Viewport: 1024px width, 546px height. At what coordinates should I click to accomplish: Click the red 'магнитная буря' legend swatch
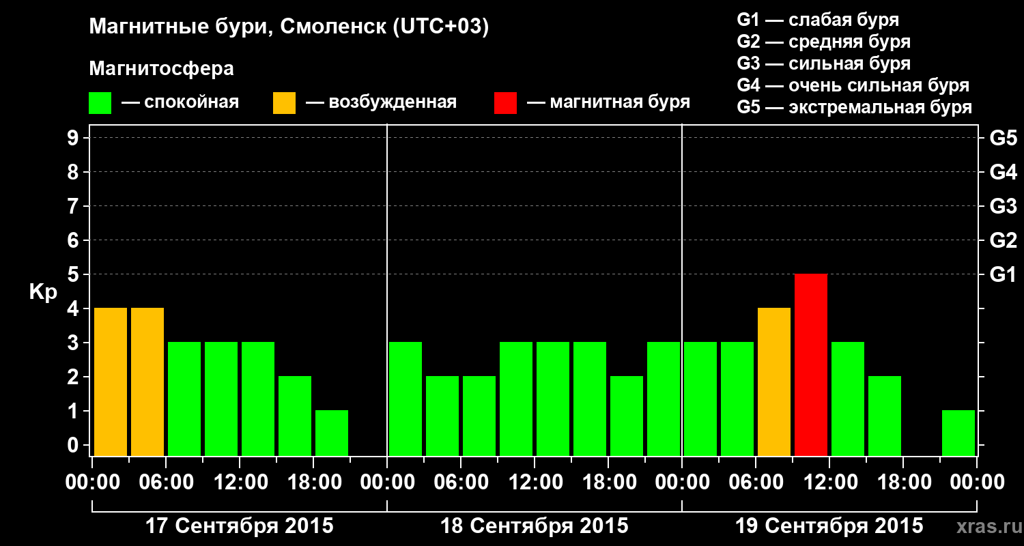pos(505,103)
